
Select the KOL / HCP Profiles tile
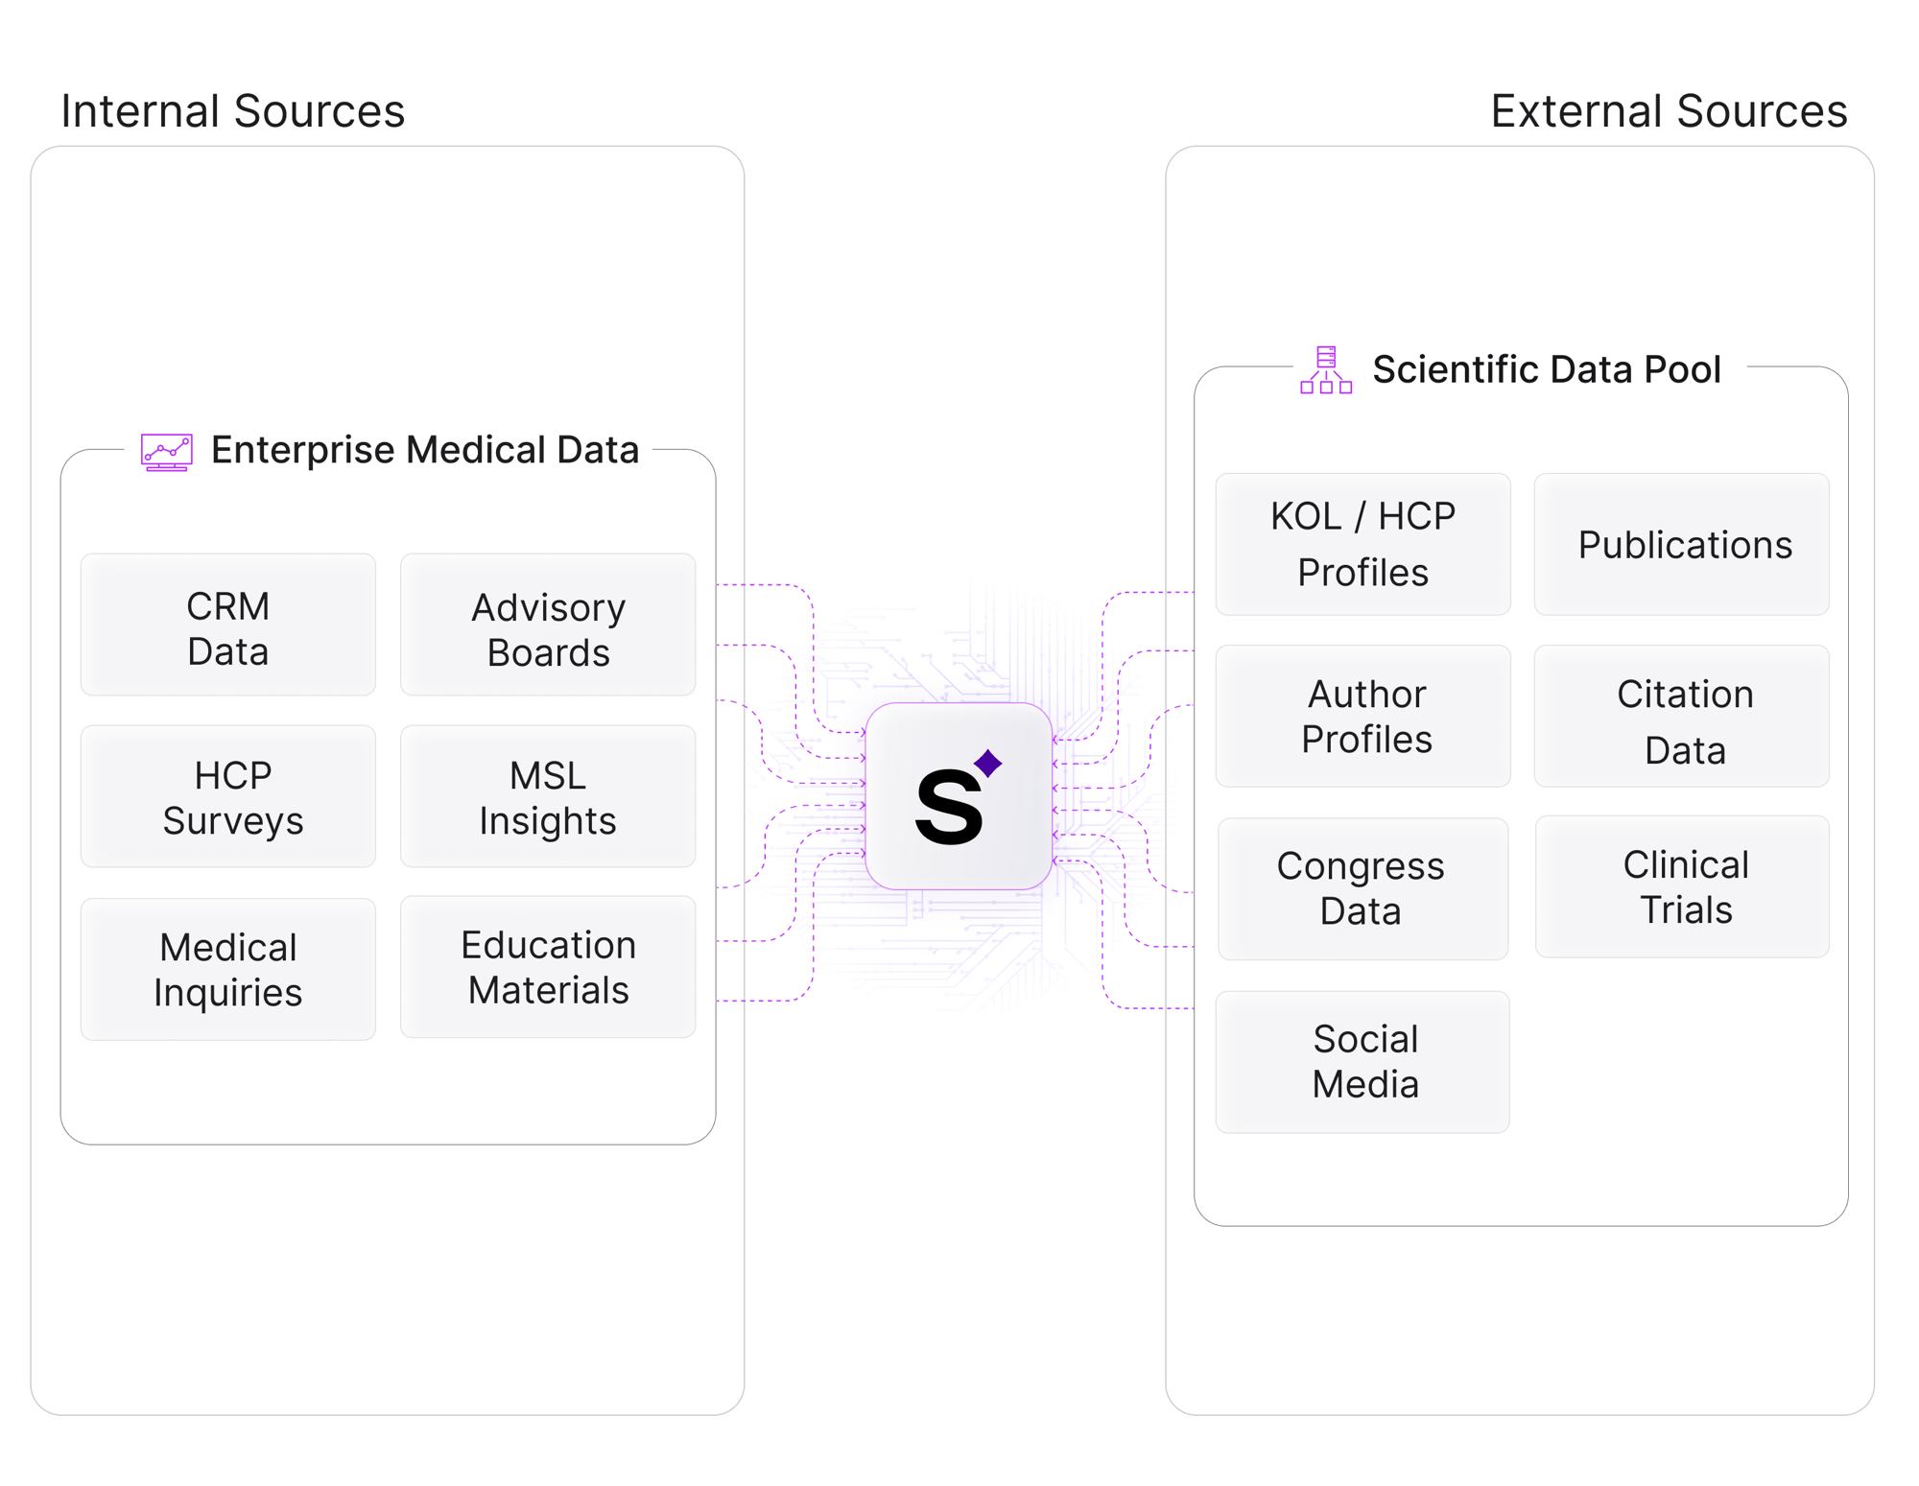click(x=1362, y=544)
